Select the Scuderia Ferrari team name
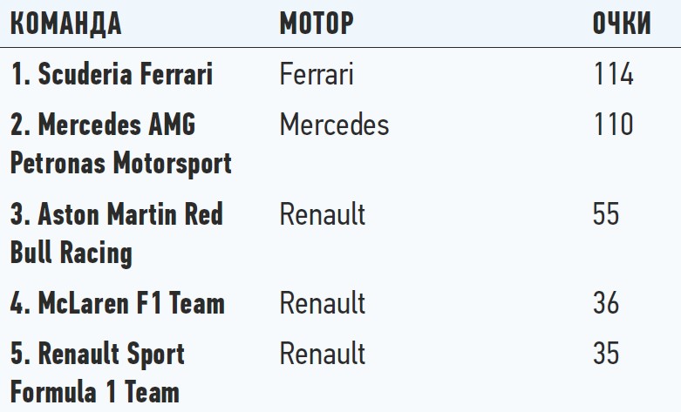Viewport: 681px width, 412px height. 112,75
